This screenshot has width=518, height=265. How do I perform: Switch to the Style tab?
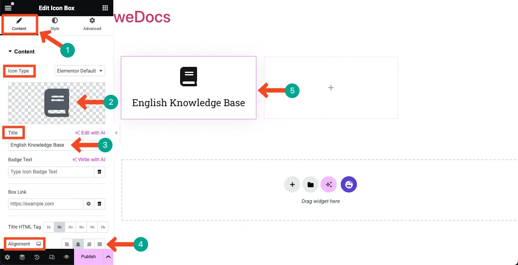pos(55,24)
